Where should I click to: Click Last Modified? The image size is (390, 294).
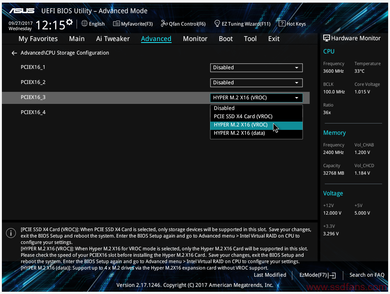[x=270, y=275]
